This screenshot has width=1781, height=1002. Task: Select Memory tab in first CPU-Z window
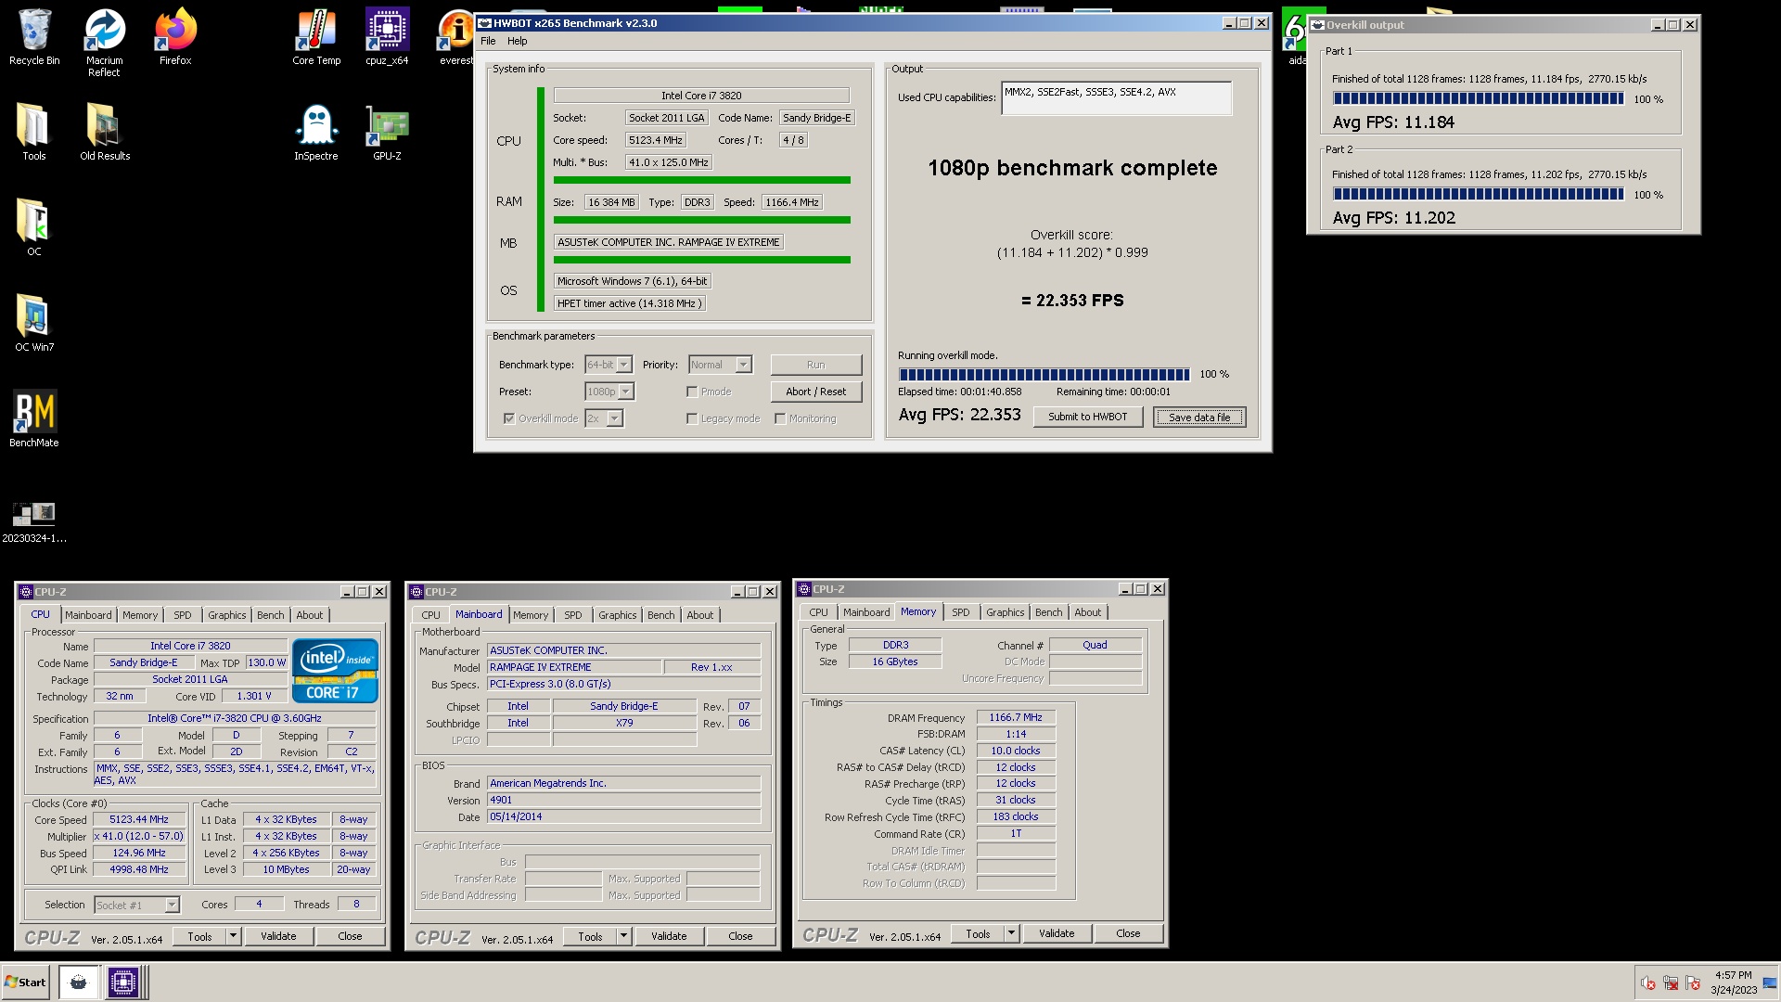[140, 615]
